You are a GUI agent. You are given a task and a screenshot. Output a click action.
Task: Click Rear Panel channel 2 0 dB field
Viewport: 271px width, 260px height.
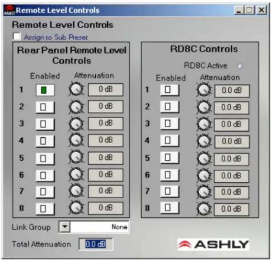106,107
